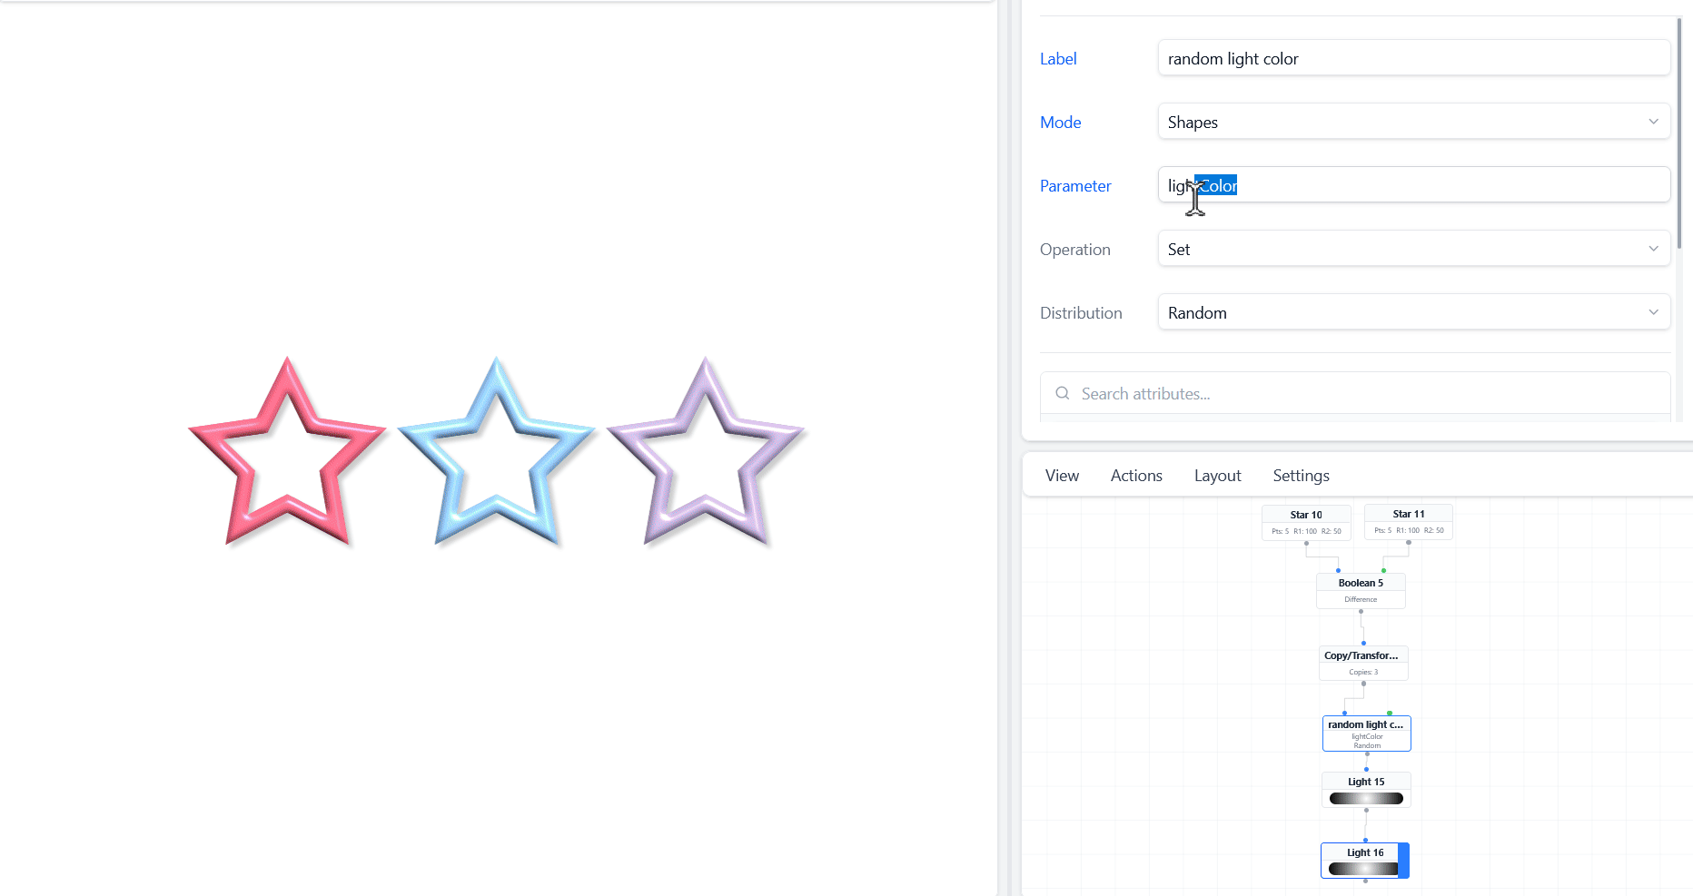Click Light 15's gradient swatch

coord(1365,798)
